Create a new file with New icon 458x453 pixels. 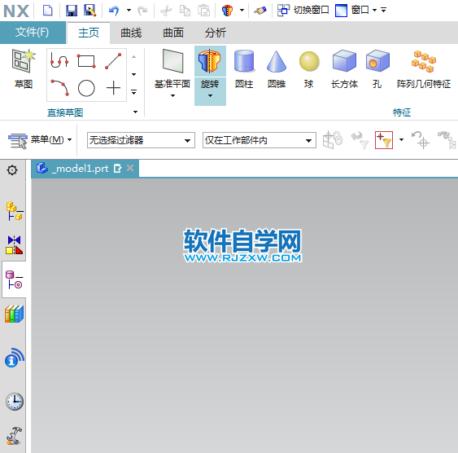(48, 11)
